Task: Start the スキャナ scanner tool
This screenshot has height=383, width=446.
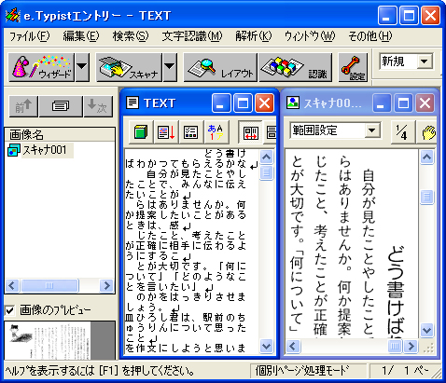Action: coord(129,67)
